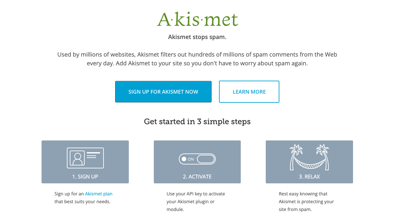Open the Learn More button
The height and width of the screenshot is (224, 415).
tap(249, 92)
